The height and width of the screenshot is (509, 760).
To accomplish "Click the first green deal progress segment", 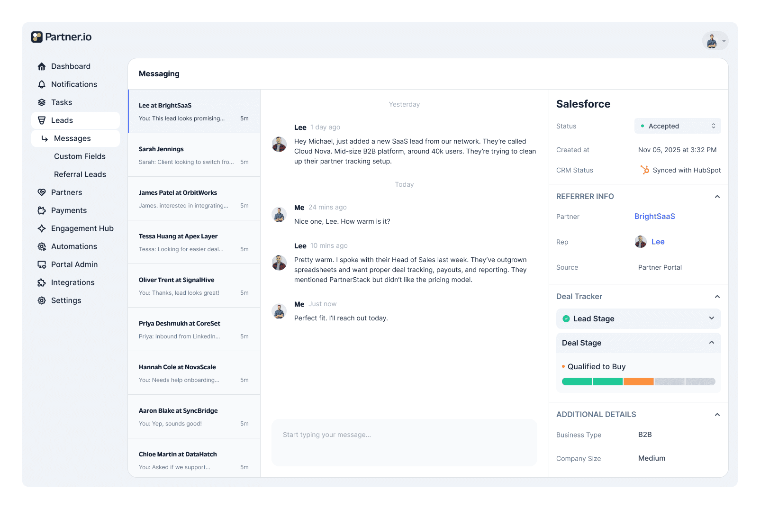I will [577, 382].
